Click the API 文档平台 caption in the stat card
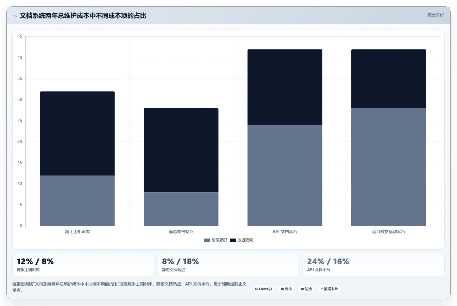Viewport: 457px width, 306px height. (x=319, y=270)
